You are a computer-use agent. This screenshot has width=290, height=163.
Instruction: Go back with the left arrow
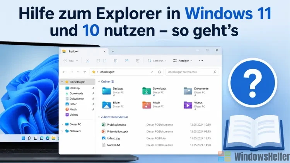point(64,72)
